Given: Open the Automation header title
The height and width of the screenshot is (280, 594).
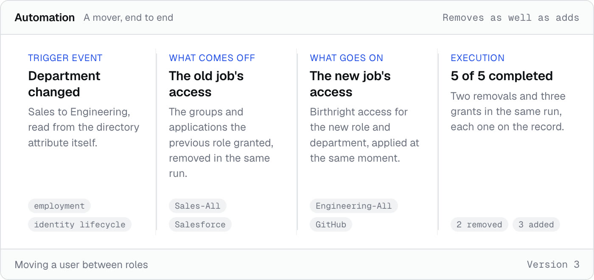Looking at the screenshot, I should pyautogui.click(x=45, y=17).
